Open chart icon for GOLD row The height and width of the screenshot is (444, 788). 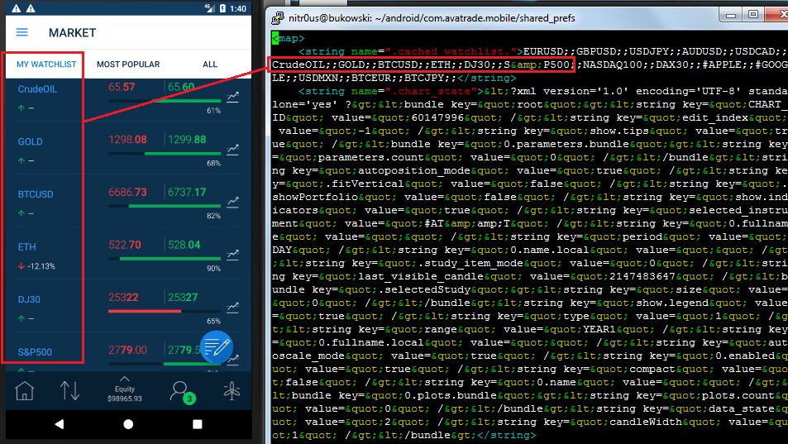(x=232, y=149)
